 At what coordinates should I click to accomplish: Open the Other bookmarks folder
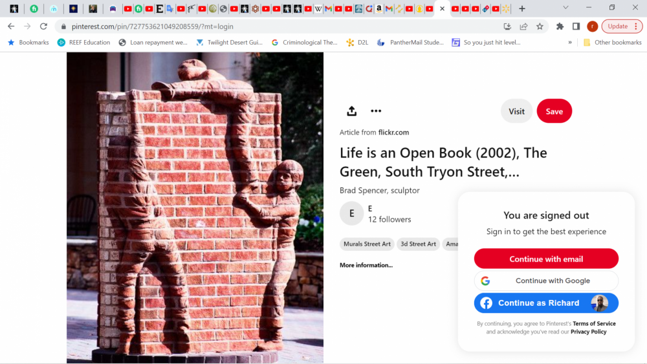[613, 42]
